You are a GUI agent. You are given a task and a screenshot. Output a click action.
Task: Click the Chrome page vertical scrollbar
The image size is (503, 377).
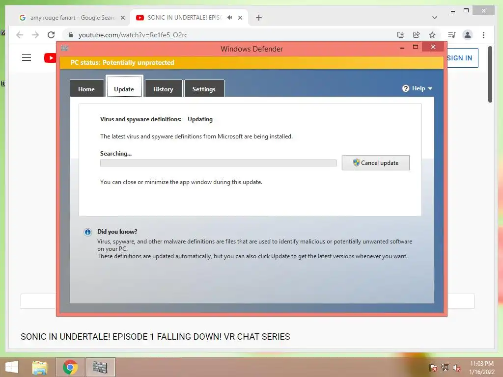coord(490,75)
